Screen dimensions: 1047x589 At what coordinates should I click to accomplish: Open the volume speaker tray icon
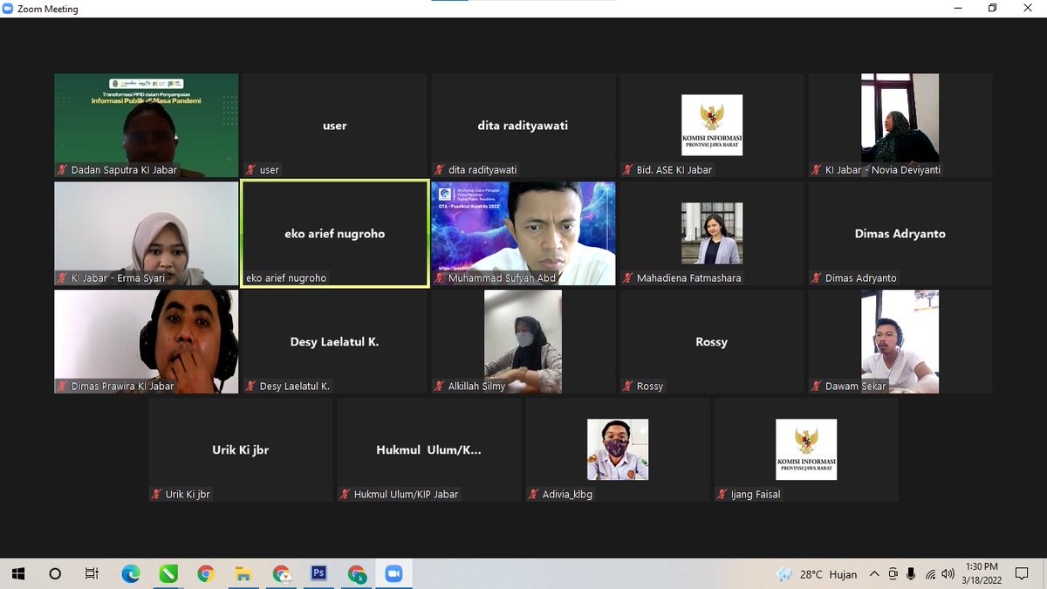[x=948, y=574]
